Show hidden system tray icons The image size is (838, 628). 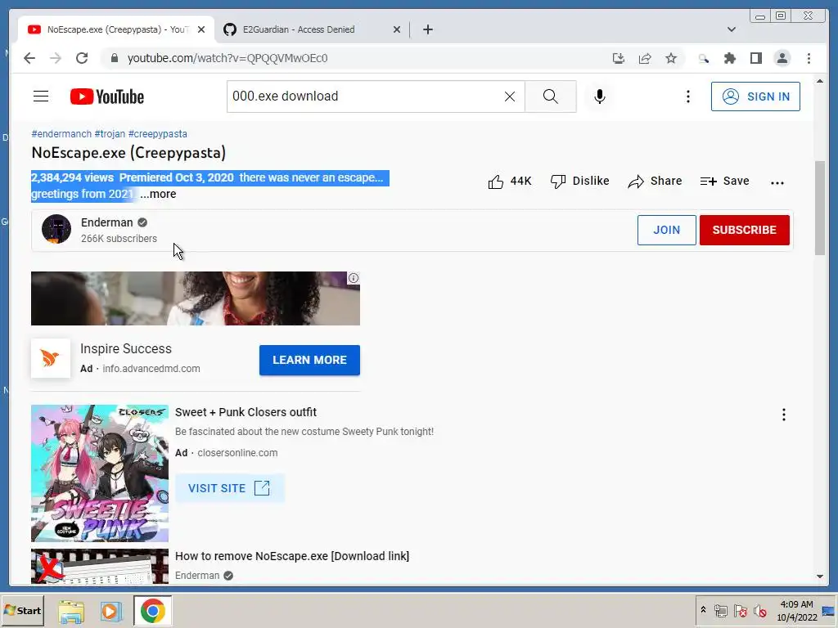[x=703, y=610]
